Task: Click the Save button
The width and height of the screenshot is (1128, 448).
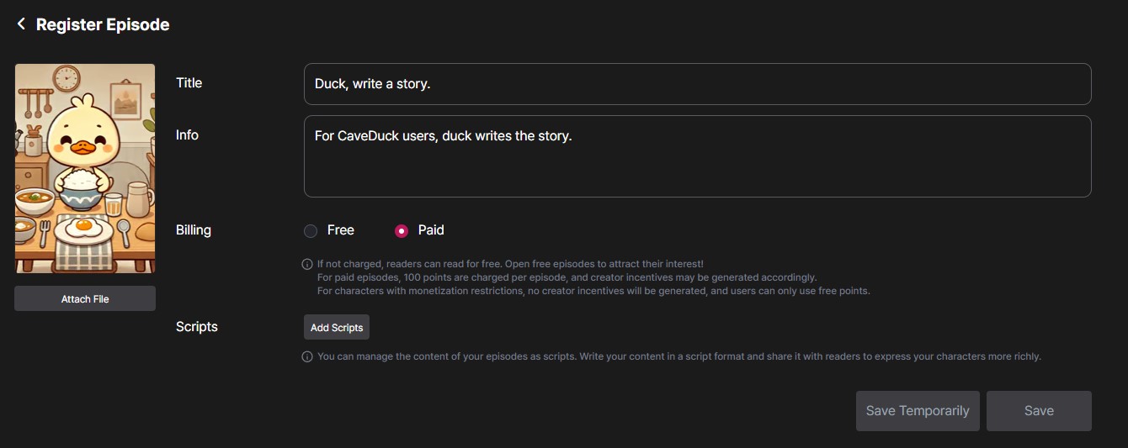Action: pyautogui.click(x=1039, y=411)
